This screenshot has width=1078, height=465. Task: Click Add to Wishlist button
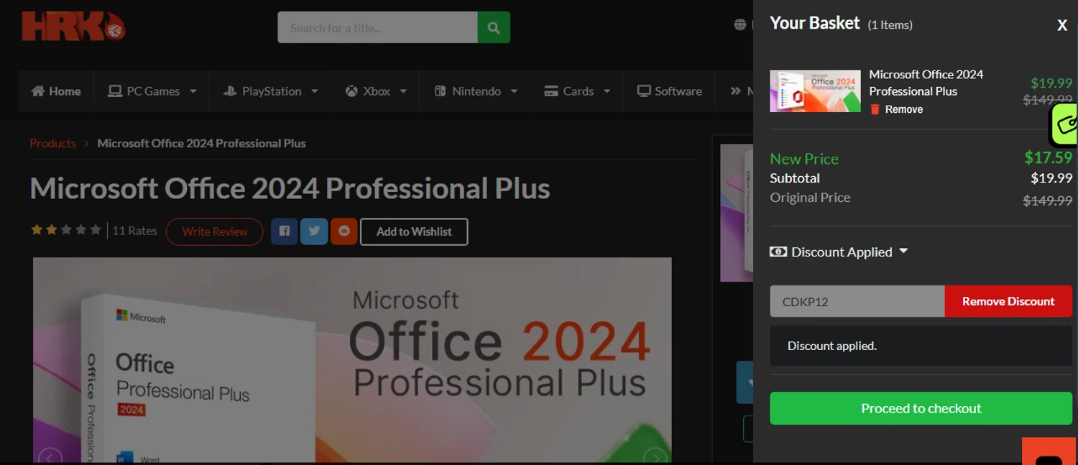click(x=414, y=231)
